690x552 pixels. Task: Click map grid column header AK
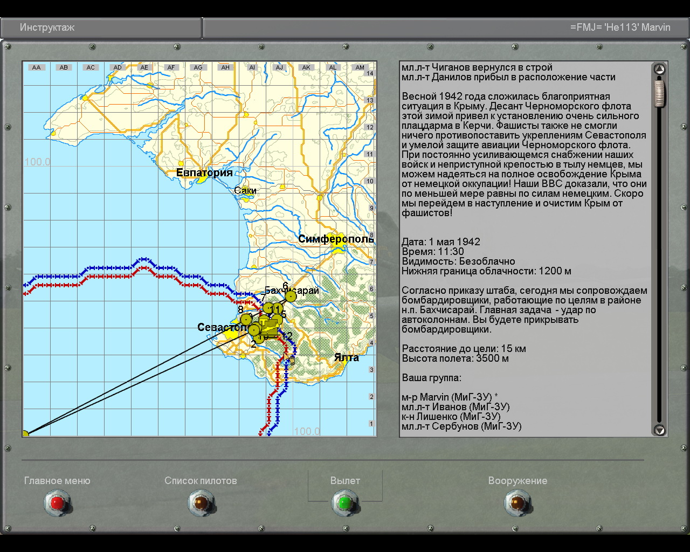coord(306,67)
